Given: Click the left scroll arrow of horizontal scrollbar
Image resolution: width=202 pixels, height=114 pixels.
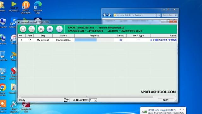Looking at the screenshot, I should coord(19,96).
